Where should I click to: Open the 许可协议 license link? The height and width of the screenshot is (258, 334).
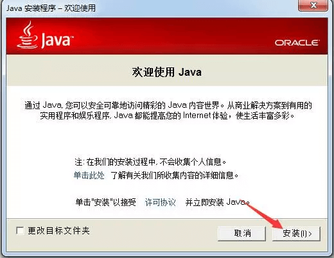(161, 202)
